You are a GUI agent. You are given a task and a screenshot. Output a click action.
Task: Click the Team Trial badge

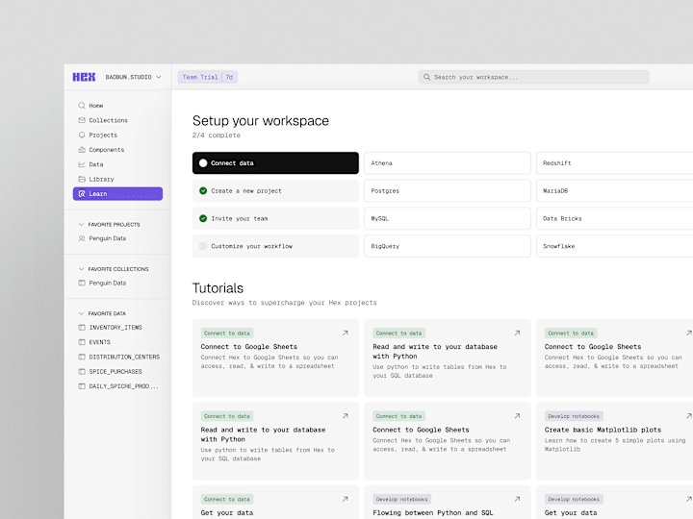click(208, 77)
